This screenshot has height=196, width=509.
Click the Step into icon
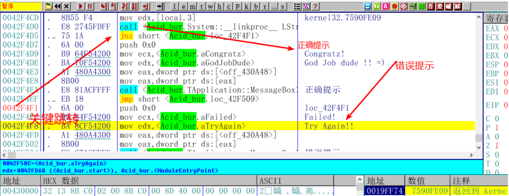tap(104, 6)
